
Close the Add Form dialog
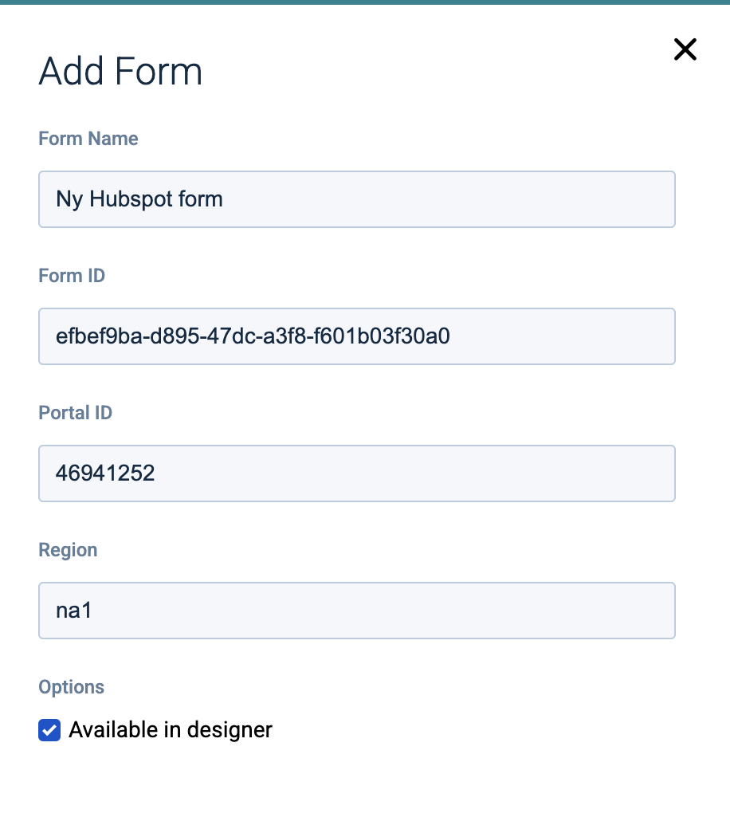click(685, 49)
